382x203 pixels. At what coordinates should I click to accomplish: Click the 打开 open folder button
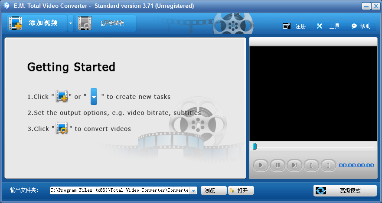241,190
